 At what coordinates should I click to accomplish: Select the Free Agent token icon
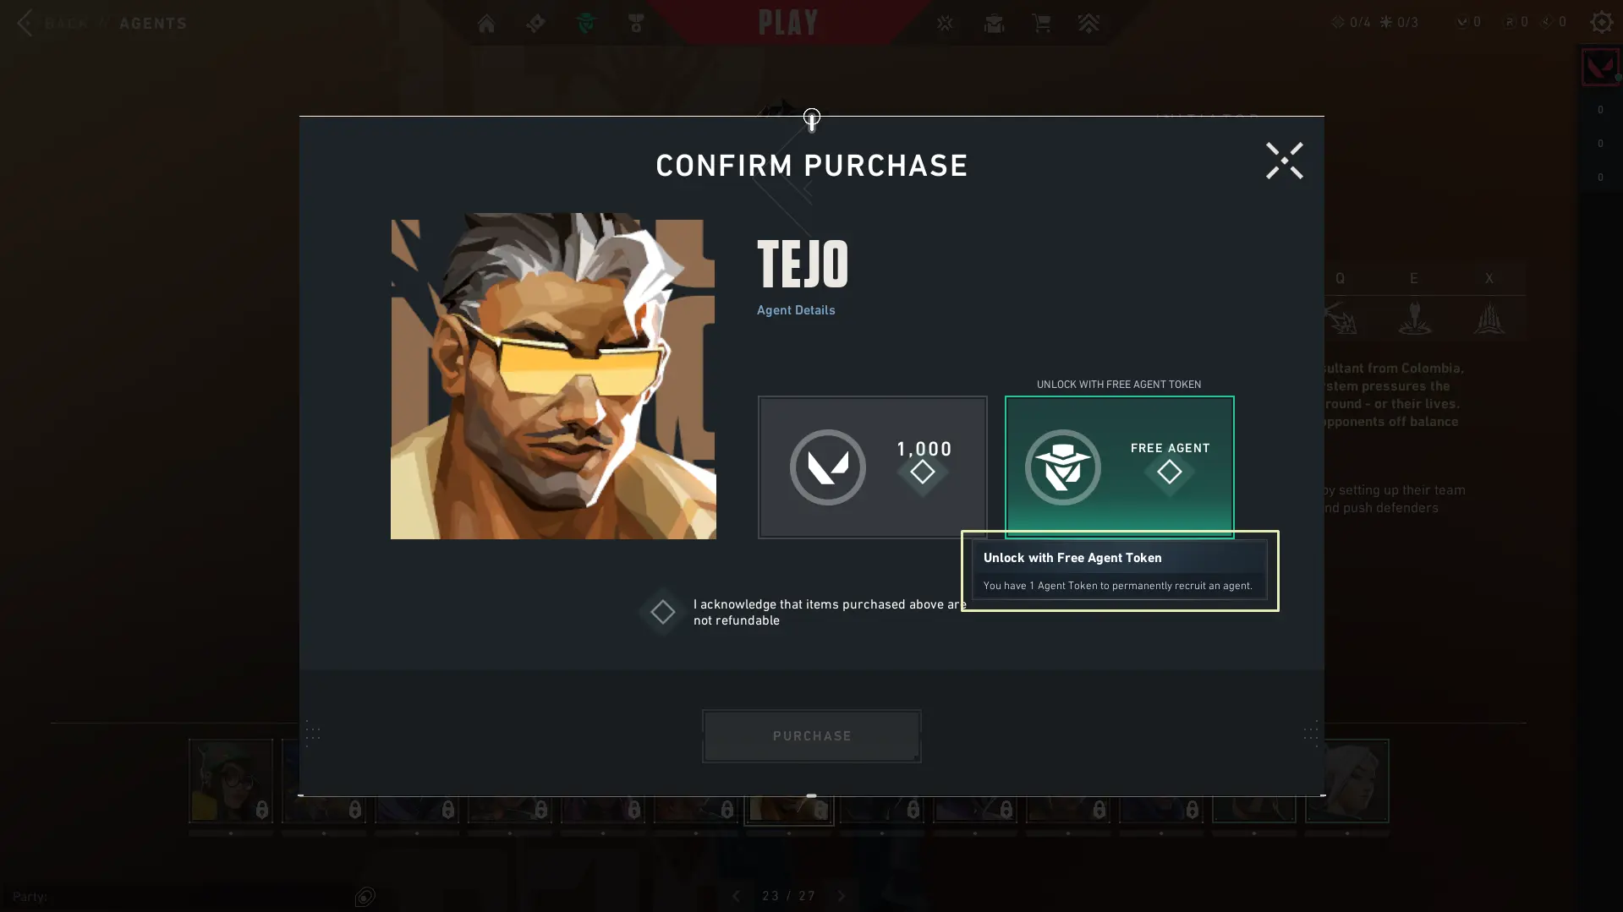click(x=1062, y=467)
